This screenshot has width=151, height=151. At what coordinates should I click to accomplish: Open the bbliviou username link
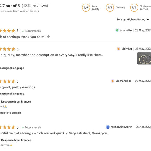click(126, 49)
